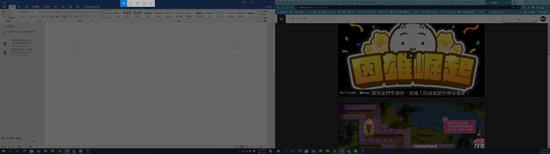Open the font name dropdown in Word
Image resolution: width=550 pixels, height=154 pixels.
[31, 12]
